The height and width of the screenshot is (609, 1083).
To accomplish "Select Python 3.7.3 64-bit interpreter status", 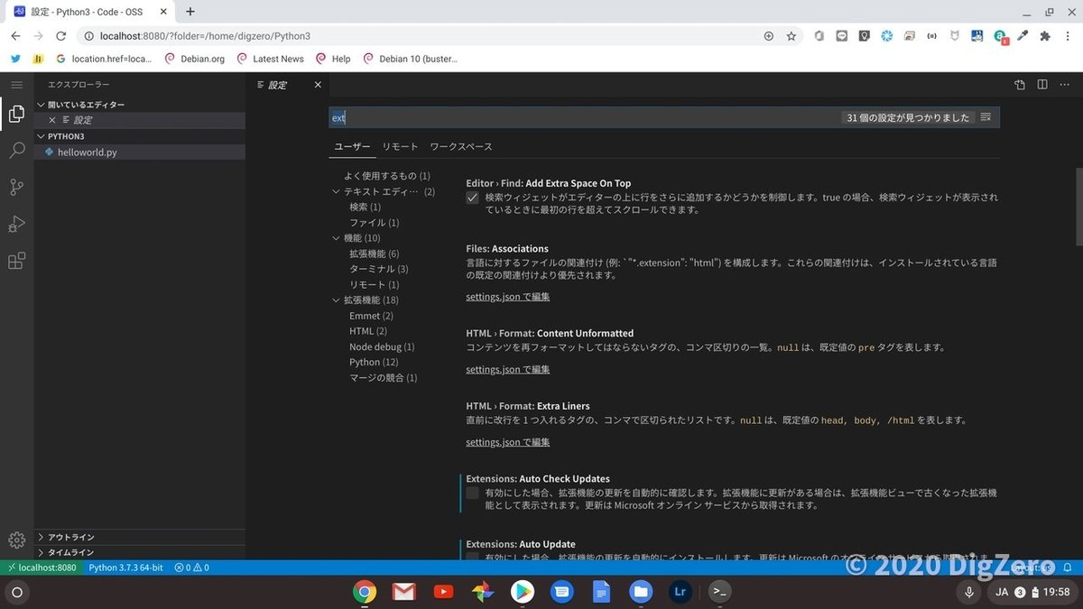I will pos(125,567).
